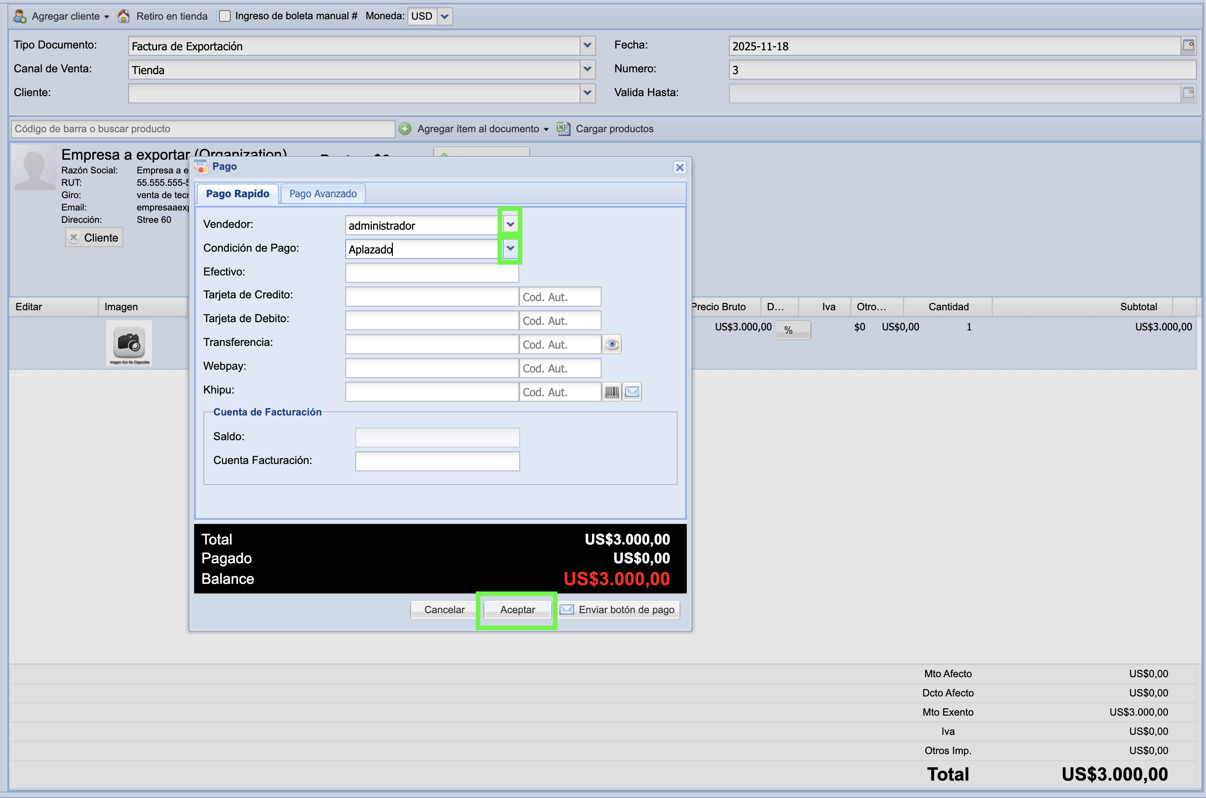The height and width of the screenshot is (798, 1206).
Task: Switch to the Pago Avanzado tab
Action: click(323, 194)
